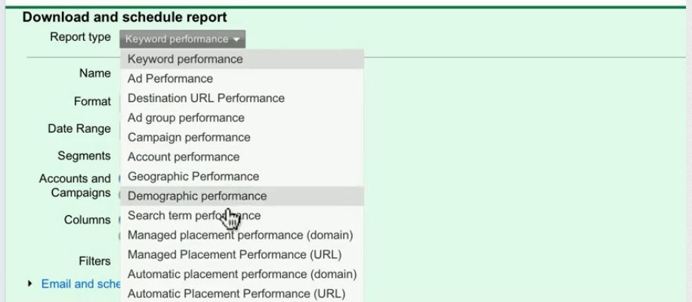The width and height of the screenshot is (692, 302).
Task: Select Managed placement performance (domain)
Action: (242, 235)
